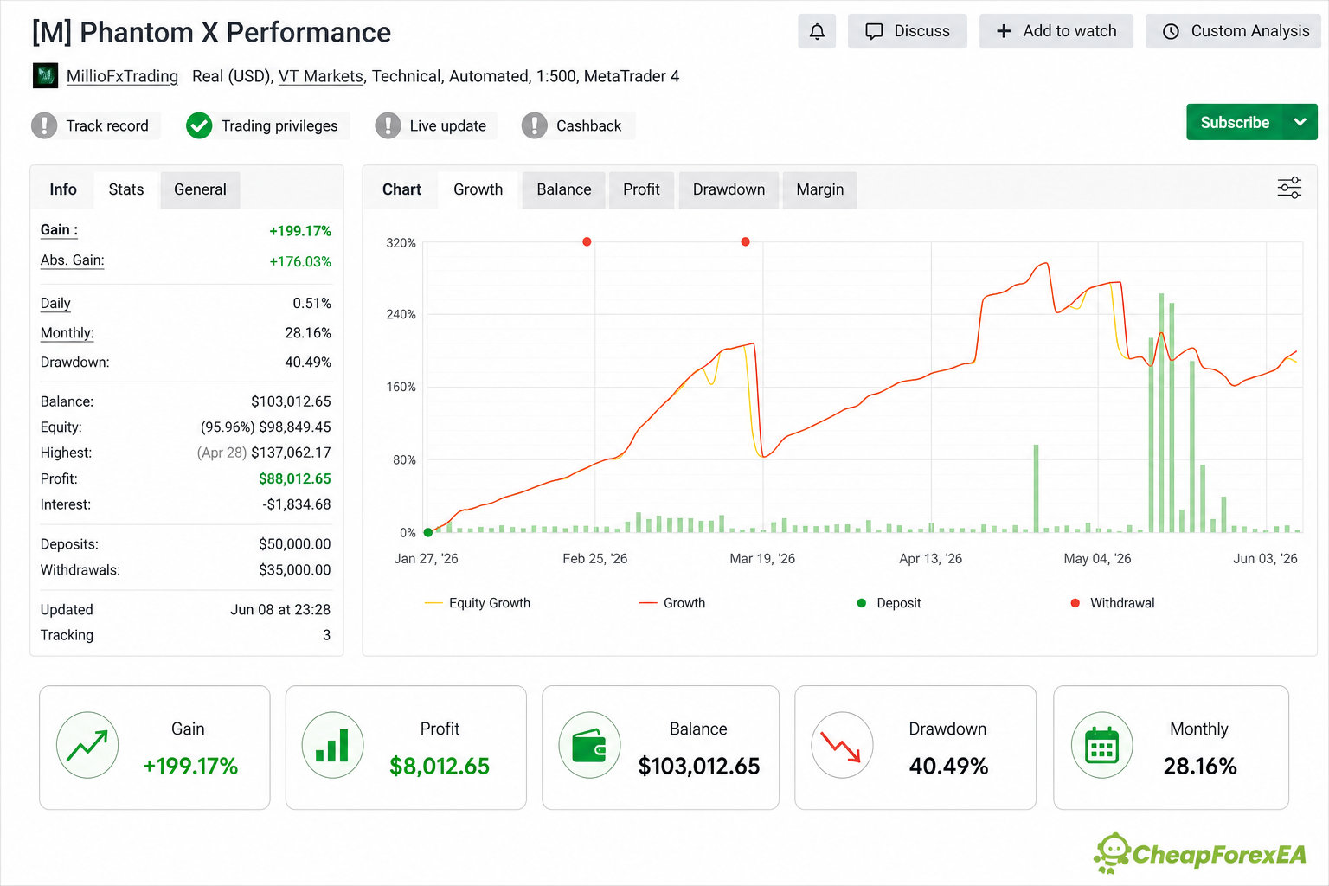The width and height of the screenshot is (1329, 886).
Task: Click the first red withdrawal marker on chart
Action: tap(587, 241)
